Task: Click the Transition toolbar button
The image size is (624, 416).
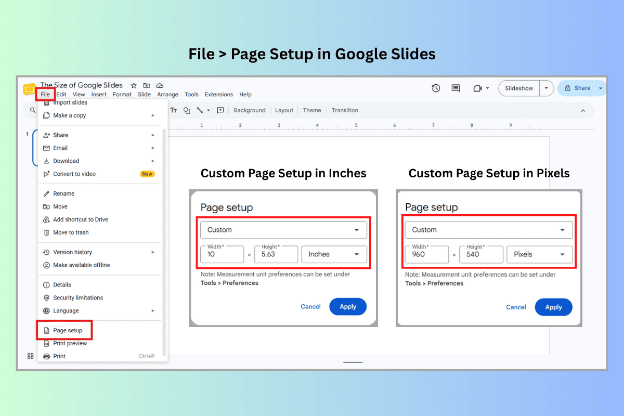Action: pos(345,110)
